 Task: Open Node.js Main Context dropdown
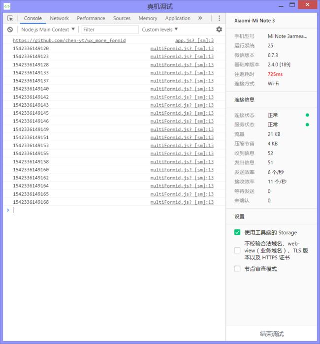[48, 30]
